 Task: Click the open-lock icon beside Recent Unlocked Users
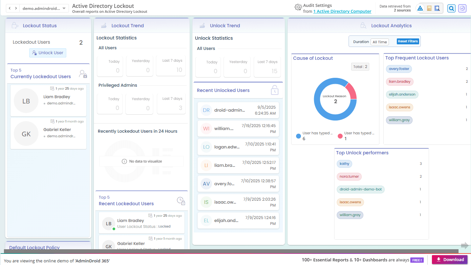(x=275, y=90)
